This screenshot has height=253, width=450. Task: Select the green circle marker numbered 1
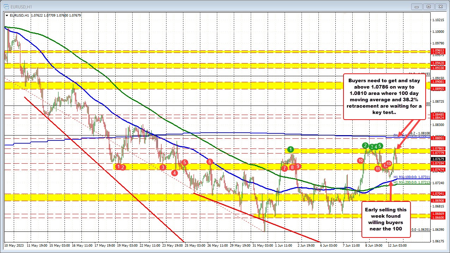290,149
